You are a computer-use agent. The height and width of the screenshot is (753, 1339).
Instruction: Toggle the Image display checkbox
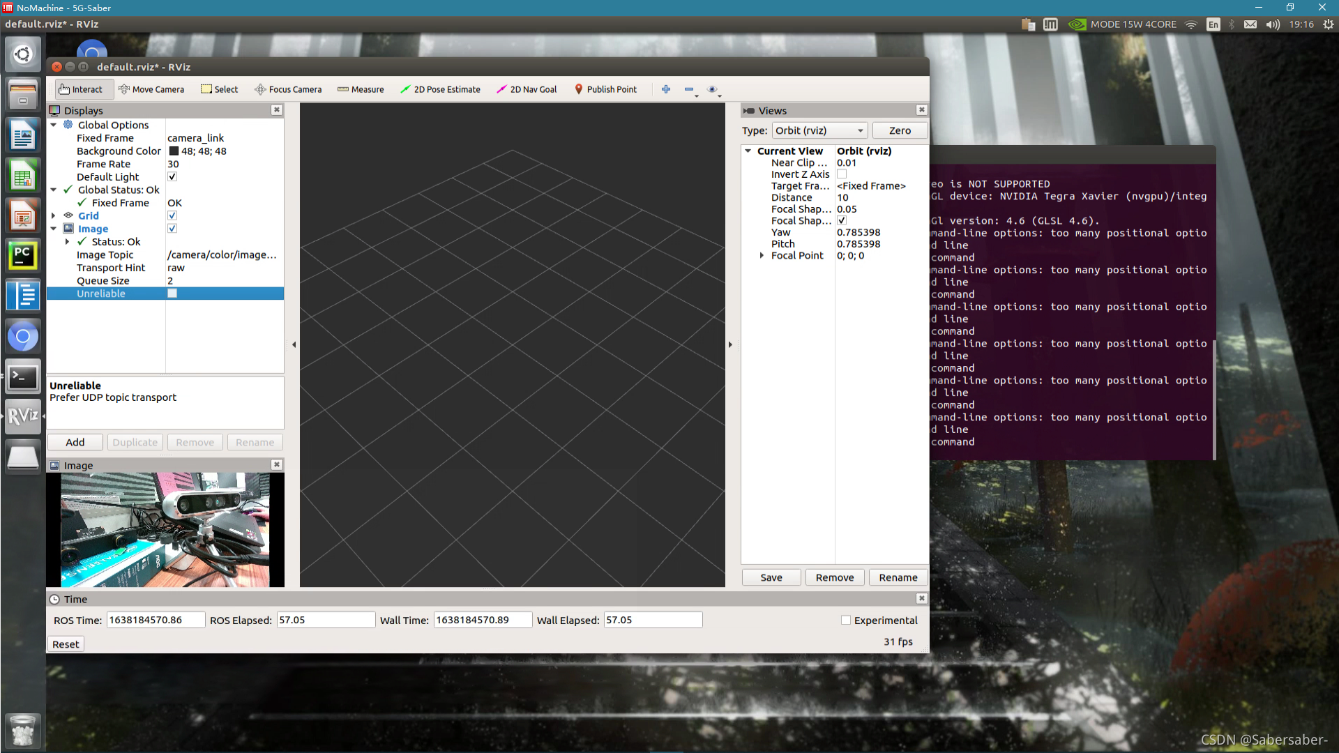click(x=172, y=228)
